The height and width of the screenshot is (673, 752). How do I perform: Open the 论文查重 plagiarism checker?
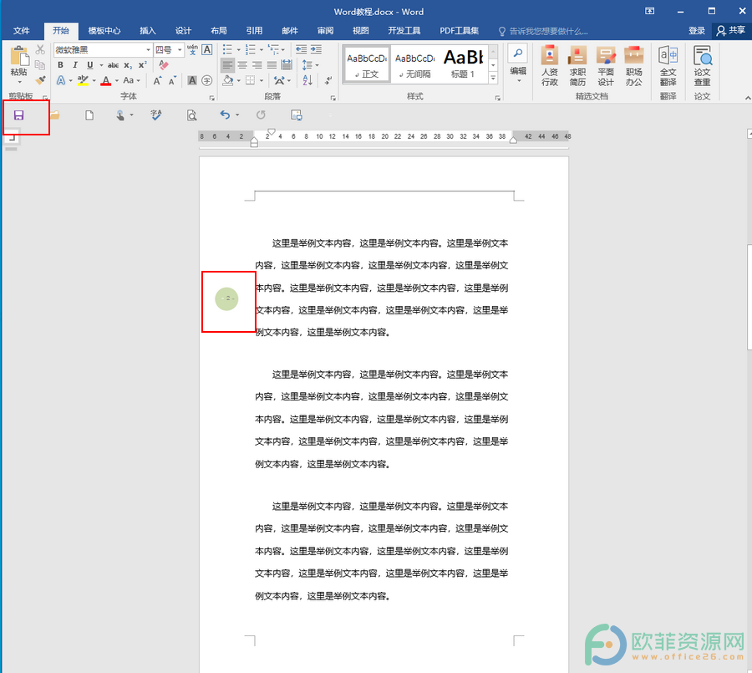click(702, 66)
